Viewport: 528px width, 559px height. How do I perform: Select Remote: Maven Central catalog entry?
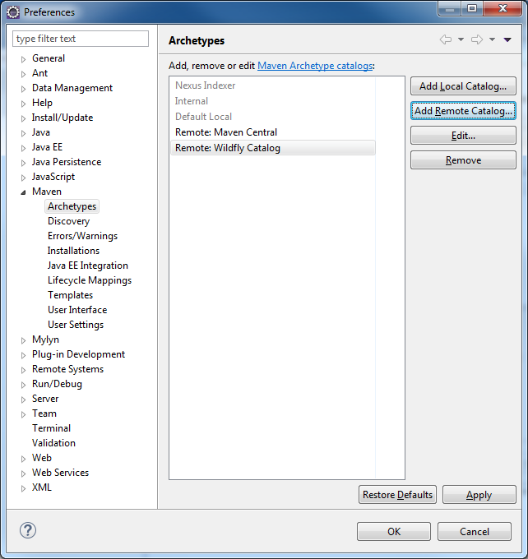click(226, 132)
